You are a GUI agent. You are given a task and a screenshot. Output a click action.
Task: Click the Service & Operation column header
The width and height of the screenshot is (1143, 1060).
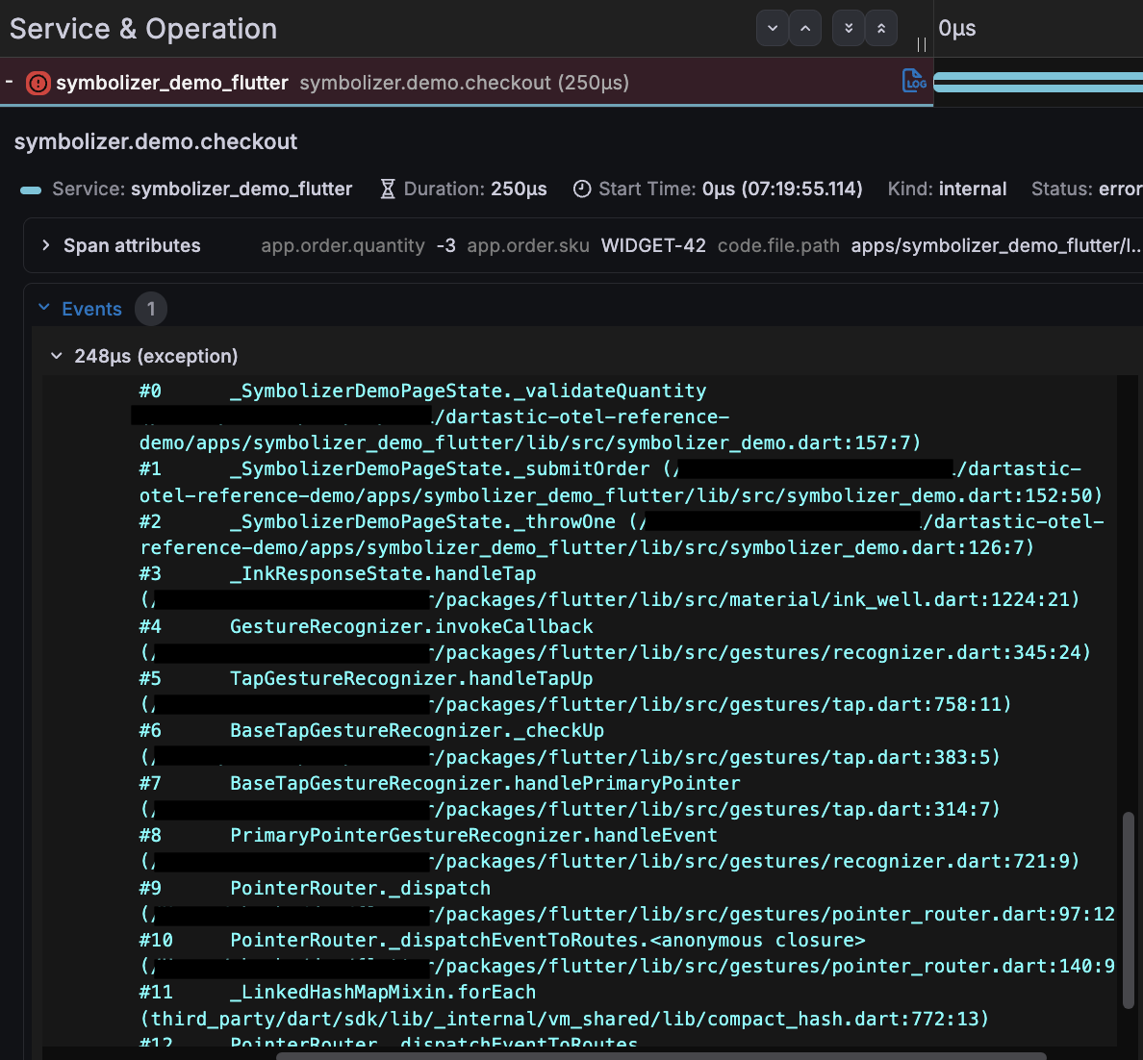tap(143, 29)
